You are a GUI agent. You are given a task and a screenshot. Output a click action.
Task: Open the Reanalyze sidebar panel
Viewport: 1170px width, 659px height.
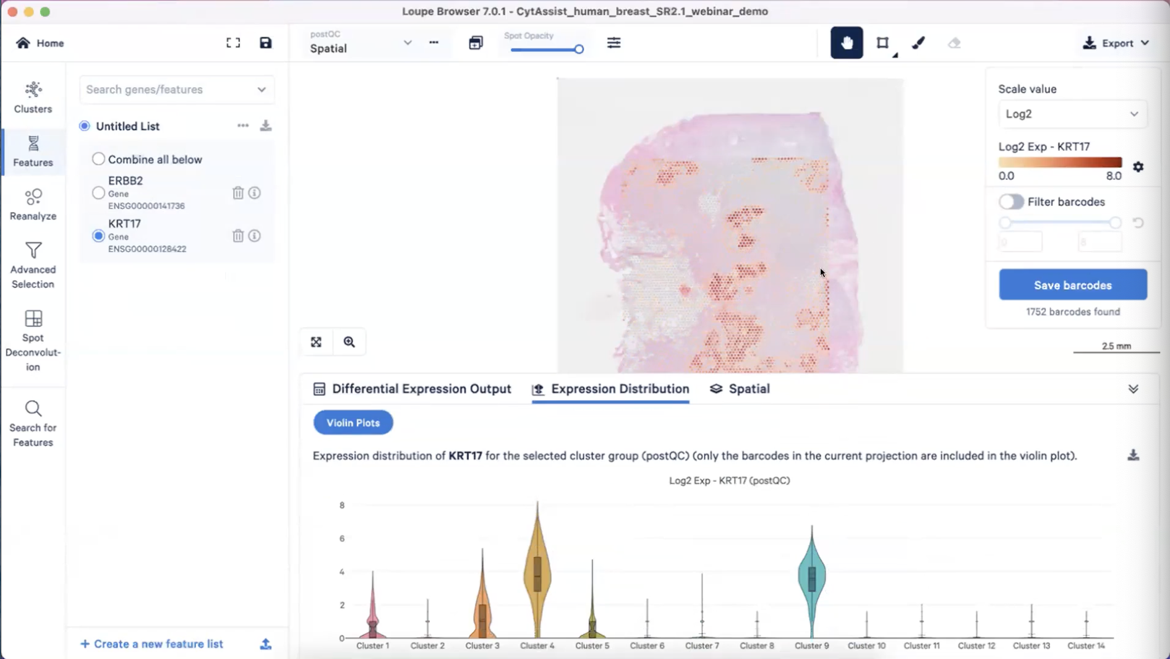coord(33,205)
